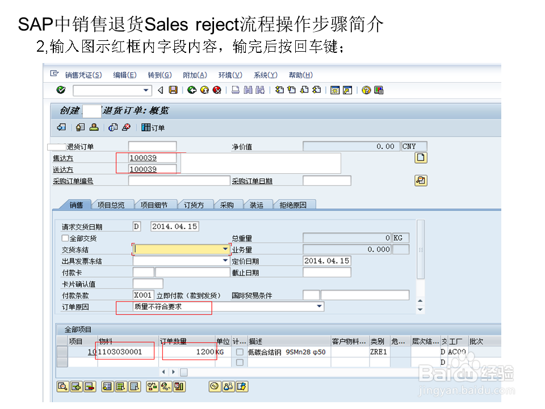The image size is (545, 409).
Task: Click the command field left triangle toggle
Action: [161, 90]
